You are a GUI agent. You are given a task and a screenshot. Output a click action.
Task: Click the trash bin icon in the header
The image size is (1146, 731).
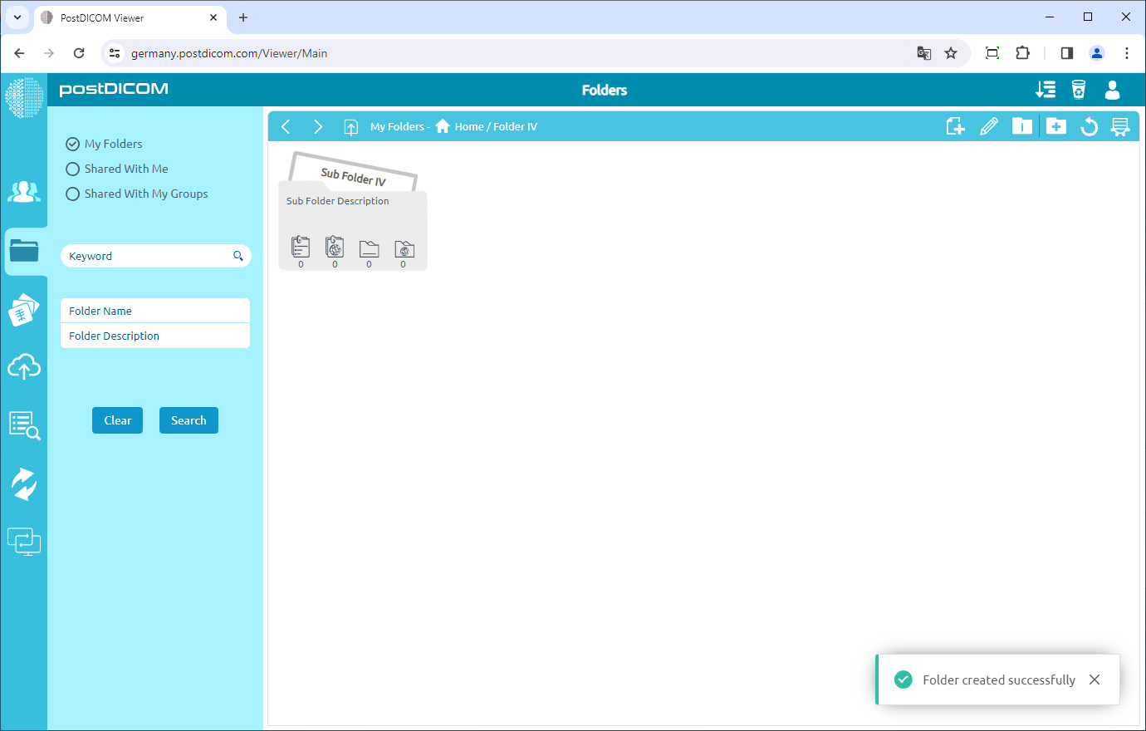click(x=1079, y=89)
